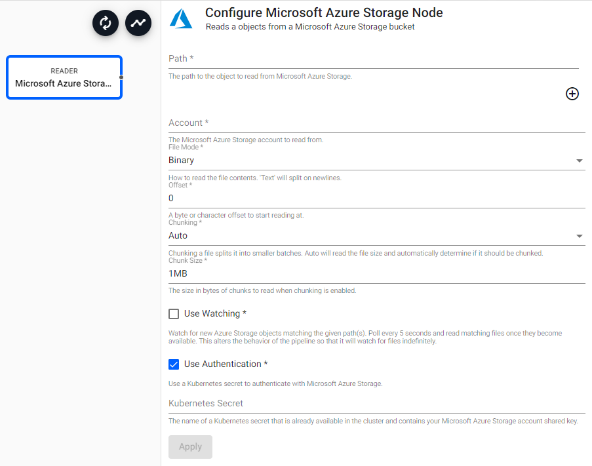592x466 pixels.
Task: Click the 'Use a Kubernetes secret' description
Action: 275,383
